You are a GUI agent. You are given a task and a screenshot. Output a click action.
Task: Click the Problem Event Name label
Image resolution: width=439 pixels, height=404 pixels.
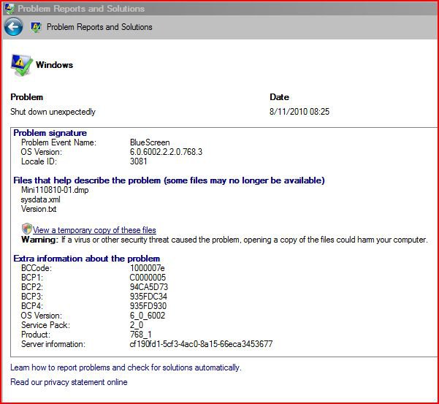(x=58, y=142)
